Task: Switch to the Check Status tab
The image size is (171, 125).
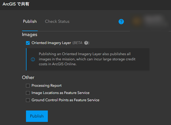Action: point(57,21)
